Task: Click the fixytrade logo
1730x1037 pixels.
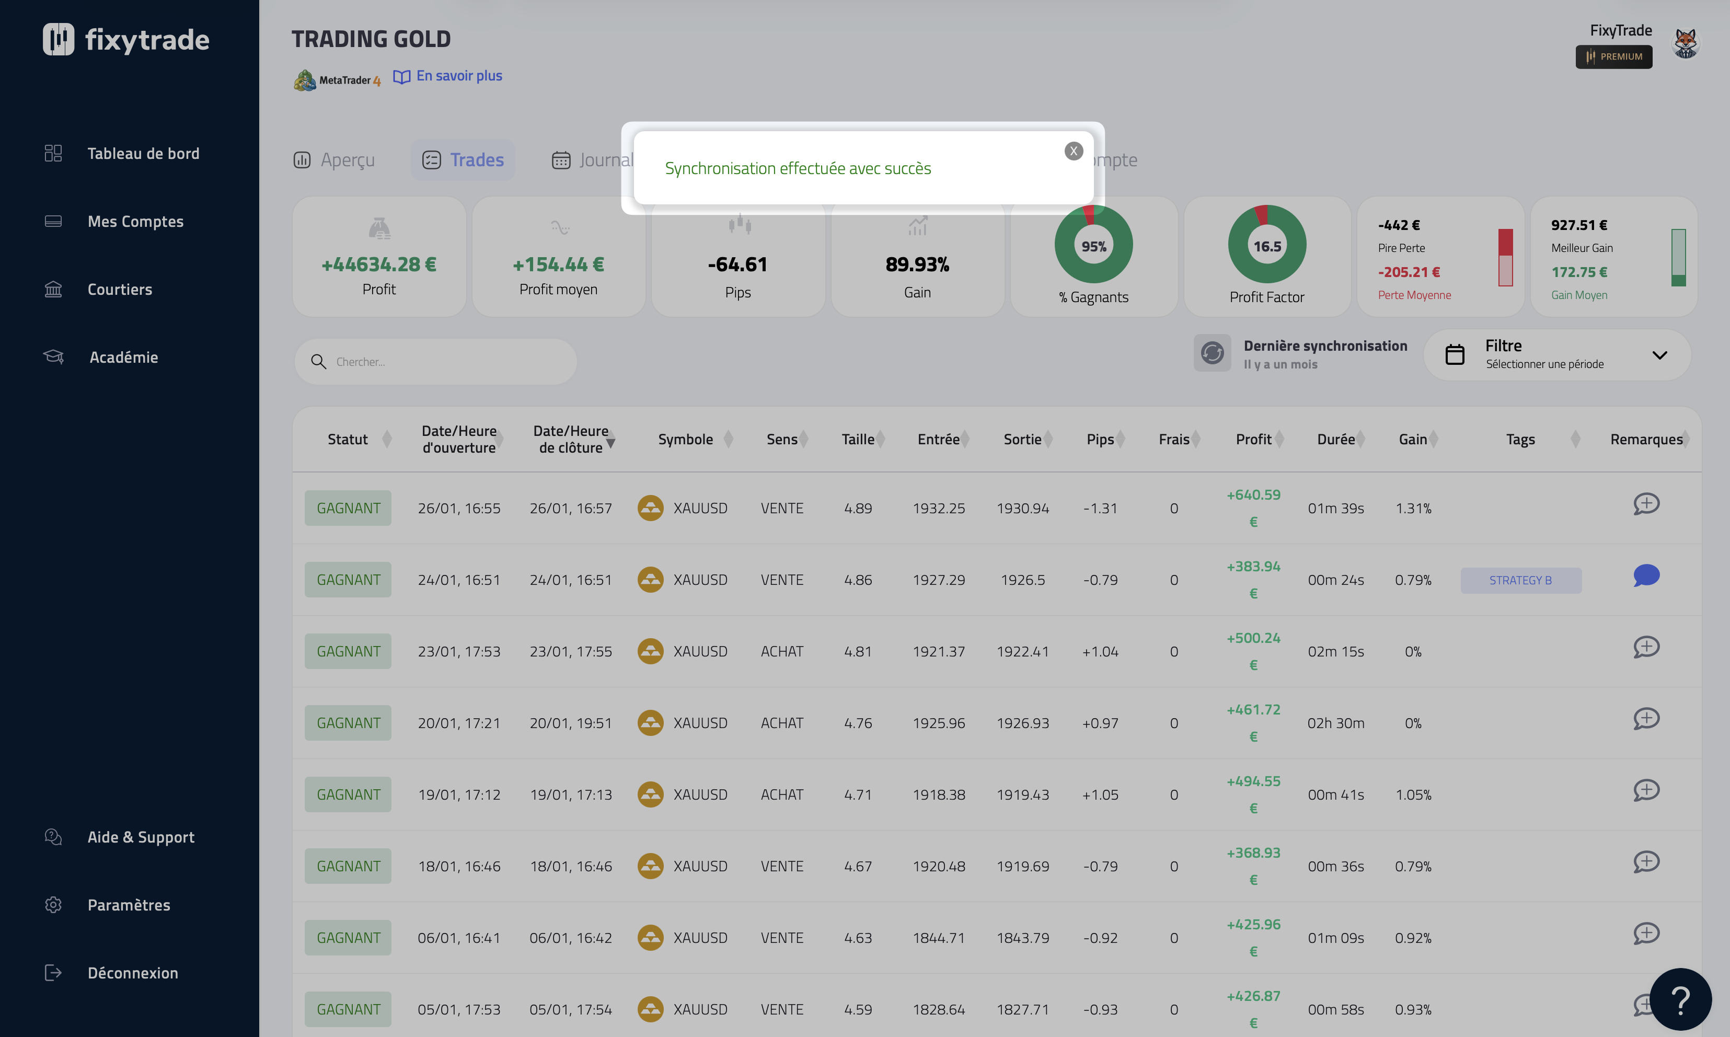Action: [126, 40]
